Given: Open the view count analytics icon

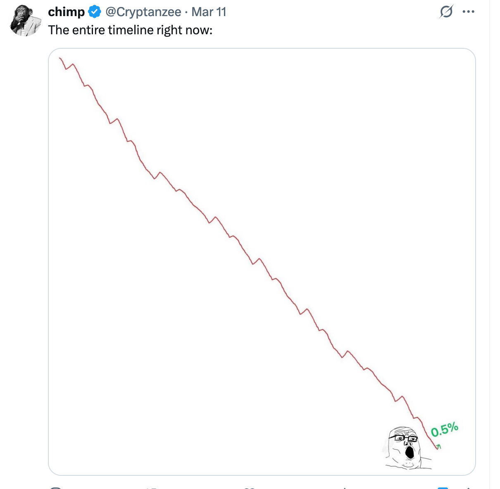Looking at the screenshot, I should (x=345, y=488).
